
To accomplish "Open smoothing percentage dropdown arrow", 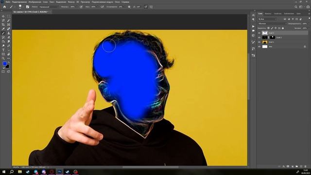I will (124, 7).
